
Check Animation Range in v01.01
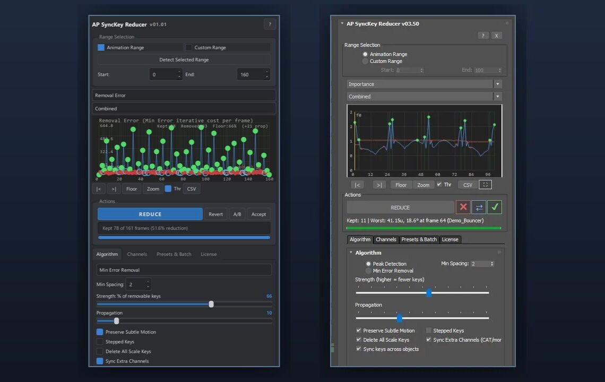click(101, 47)
